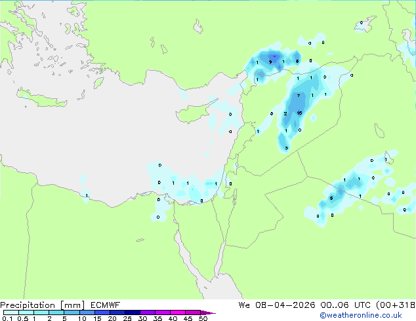Select the 10–15 mm blue legend swatch
This screenshot has height=321, width=416.
[x=87, y=312]
